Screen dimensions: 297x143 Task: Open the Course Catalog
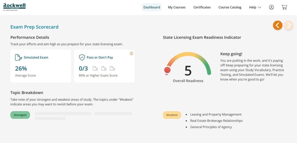[230, 8]
